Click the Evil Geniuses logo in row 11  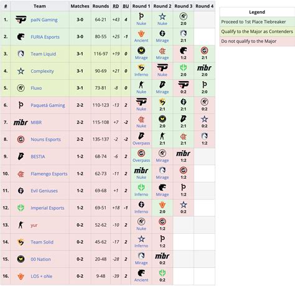21,191
